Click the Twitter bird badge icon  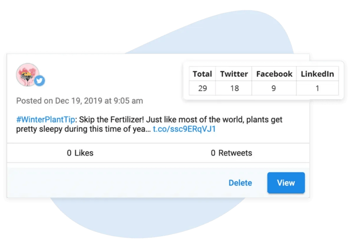coord(40,81)
